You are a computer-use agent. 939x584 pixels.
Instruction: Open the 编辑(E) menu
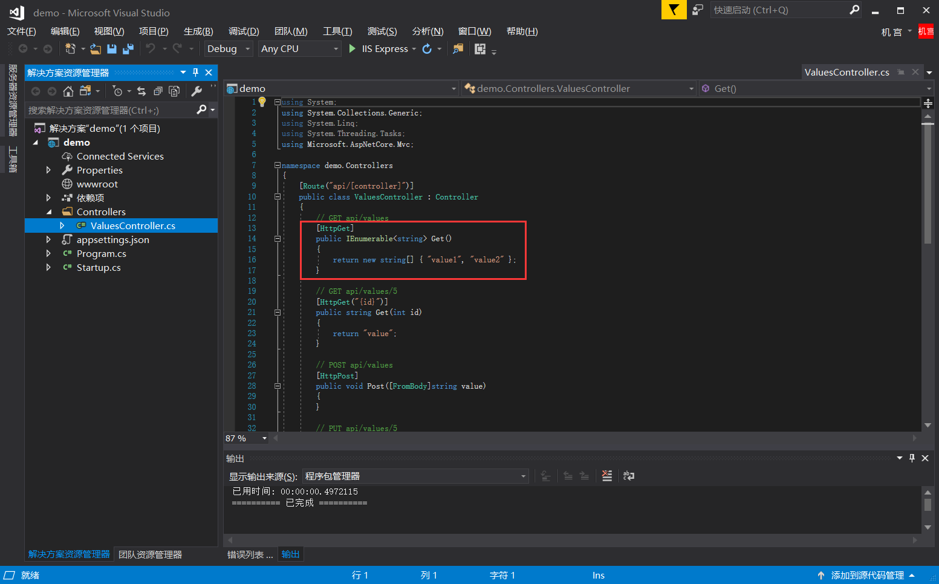click(x=65, y=31)
